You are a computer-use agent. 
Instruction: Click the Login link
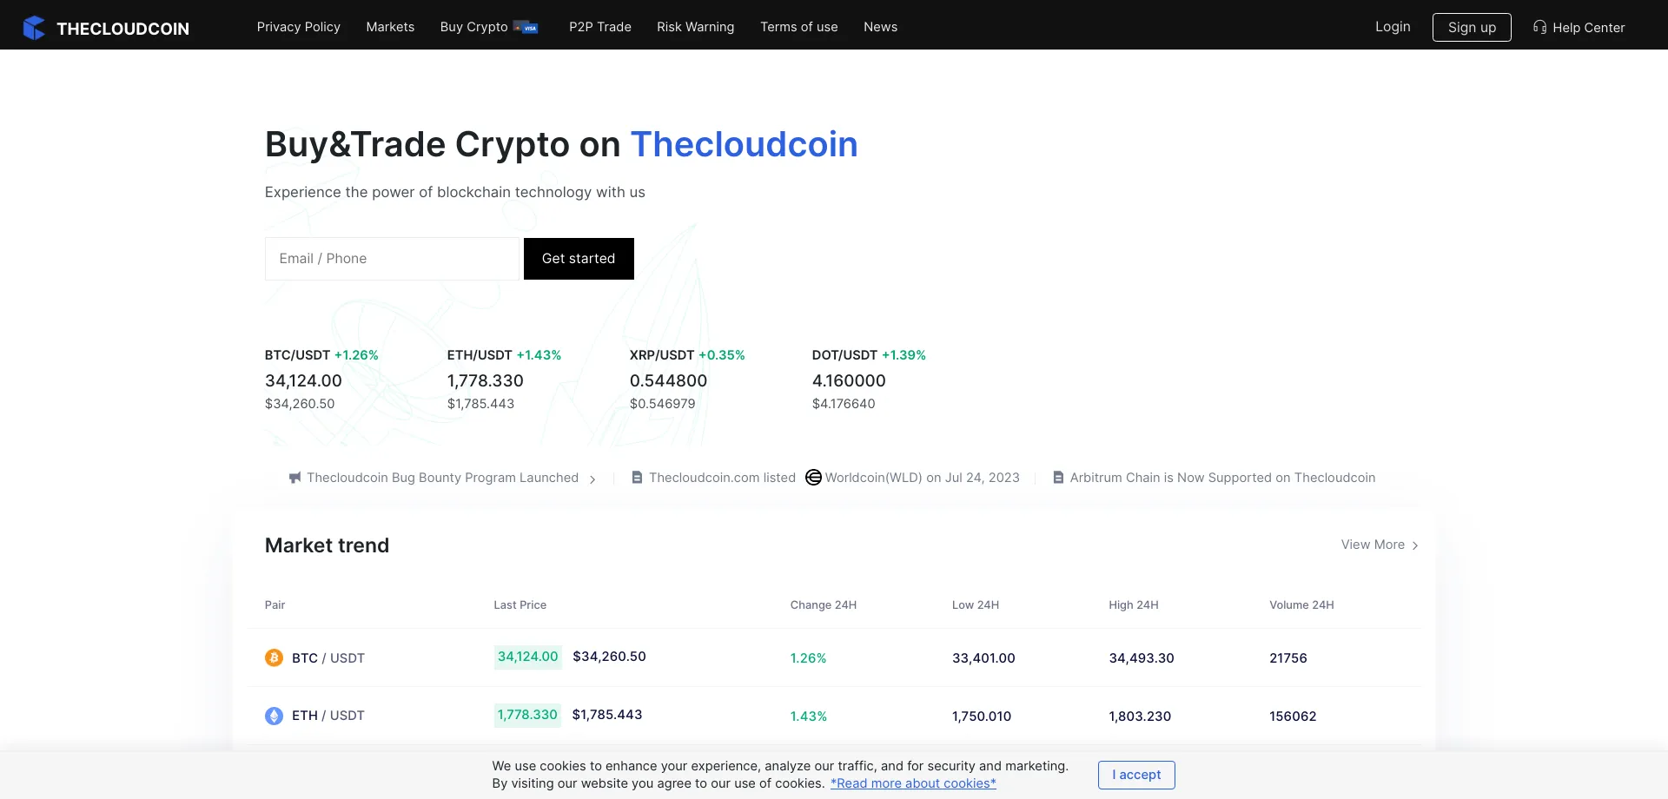[x=1393, y=27]
